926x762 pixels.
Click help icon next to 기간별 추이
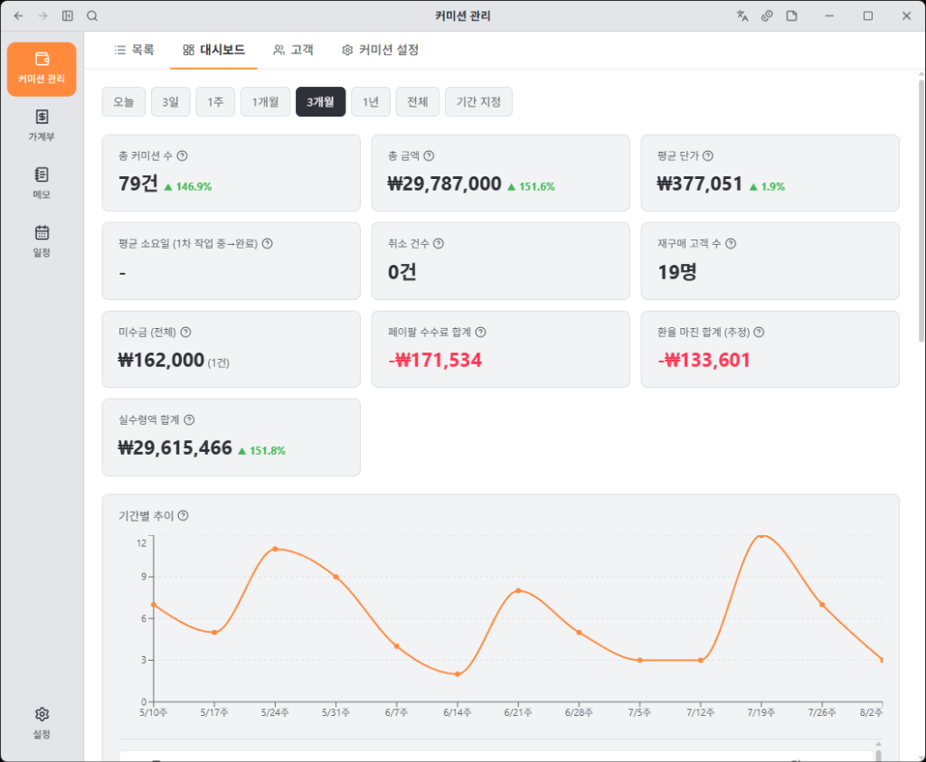tap(183, 516)
